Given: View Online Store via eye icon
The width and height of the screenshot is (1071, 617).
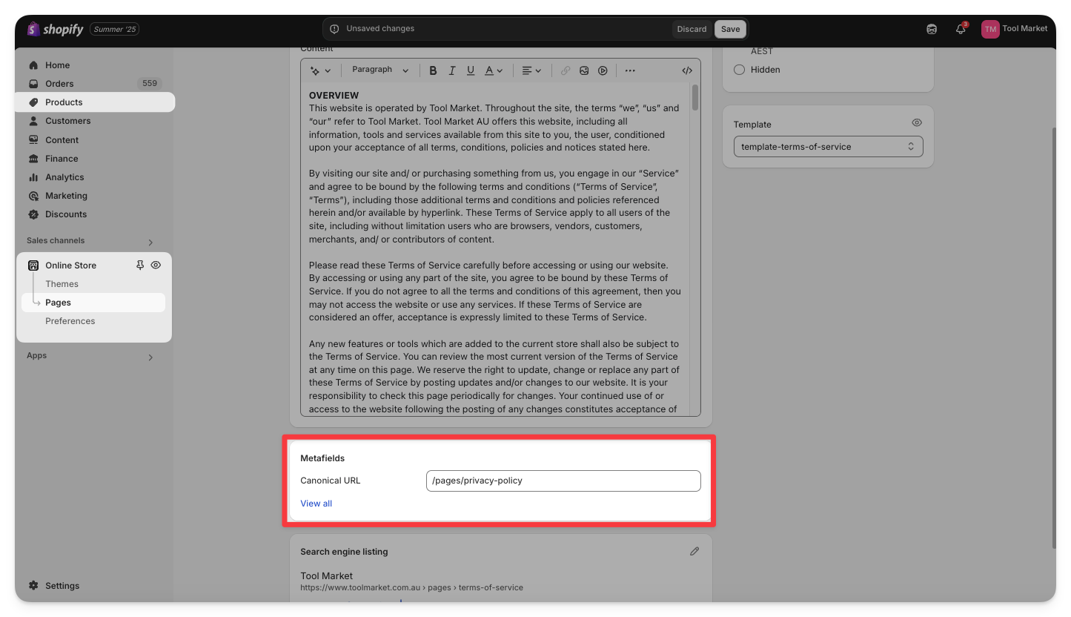Looking at the screenshot, I should [156, 265].
